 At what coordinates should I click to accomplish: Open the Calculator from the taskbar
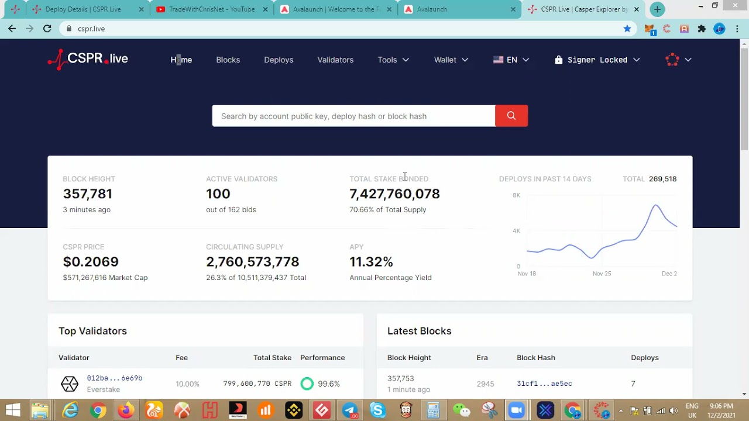tap(433, 410)
